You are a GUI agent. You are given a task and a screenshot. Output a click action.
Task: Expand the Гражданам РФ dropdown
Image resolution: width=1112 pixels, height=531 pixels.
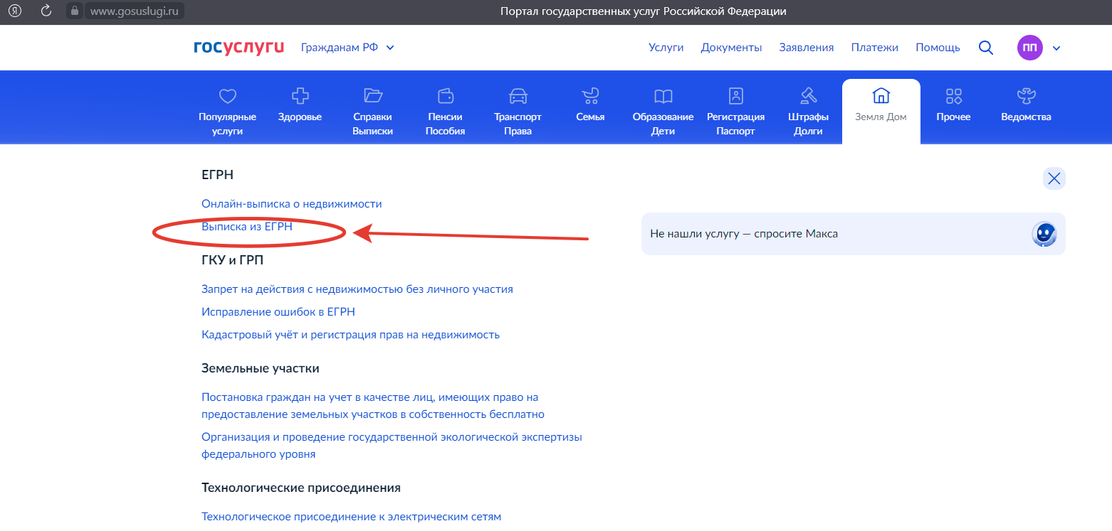(347, 48)
